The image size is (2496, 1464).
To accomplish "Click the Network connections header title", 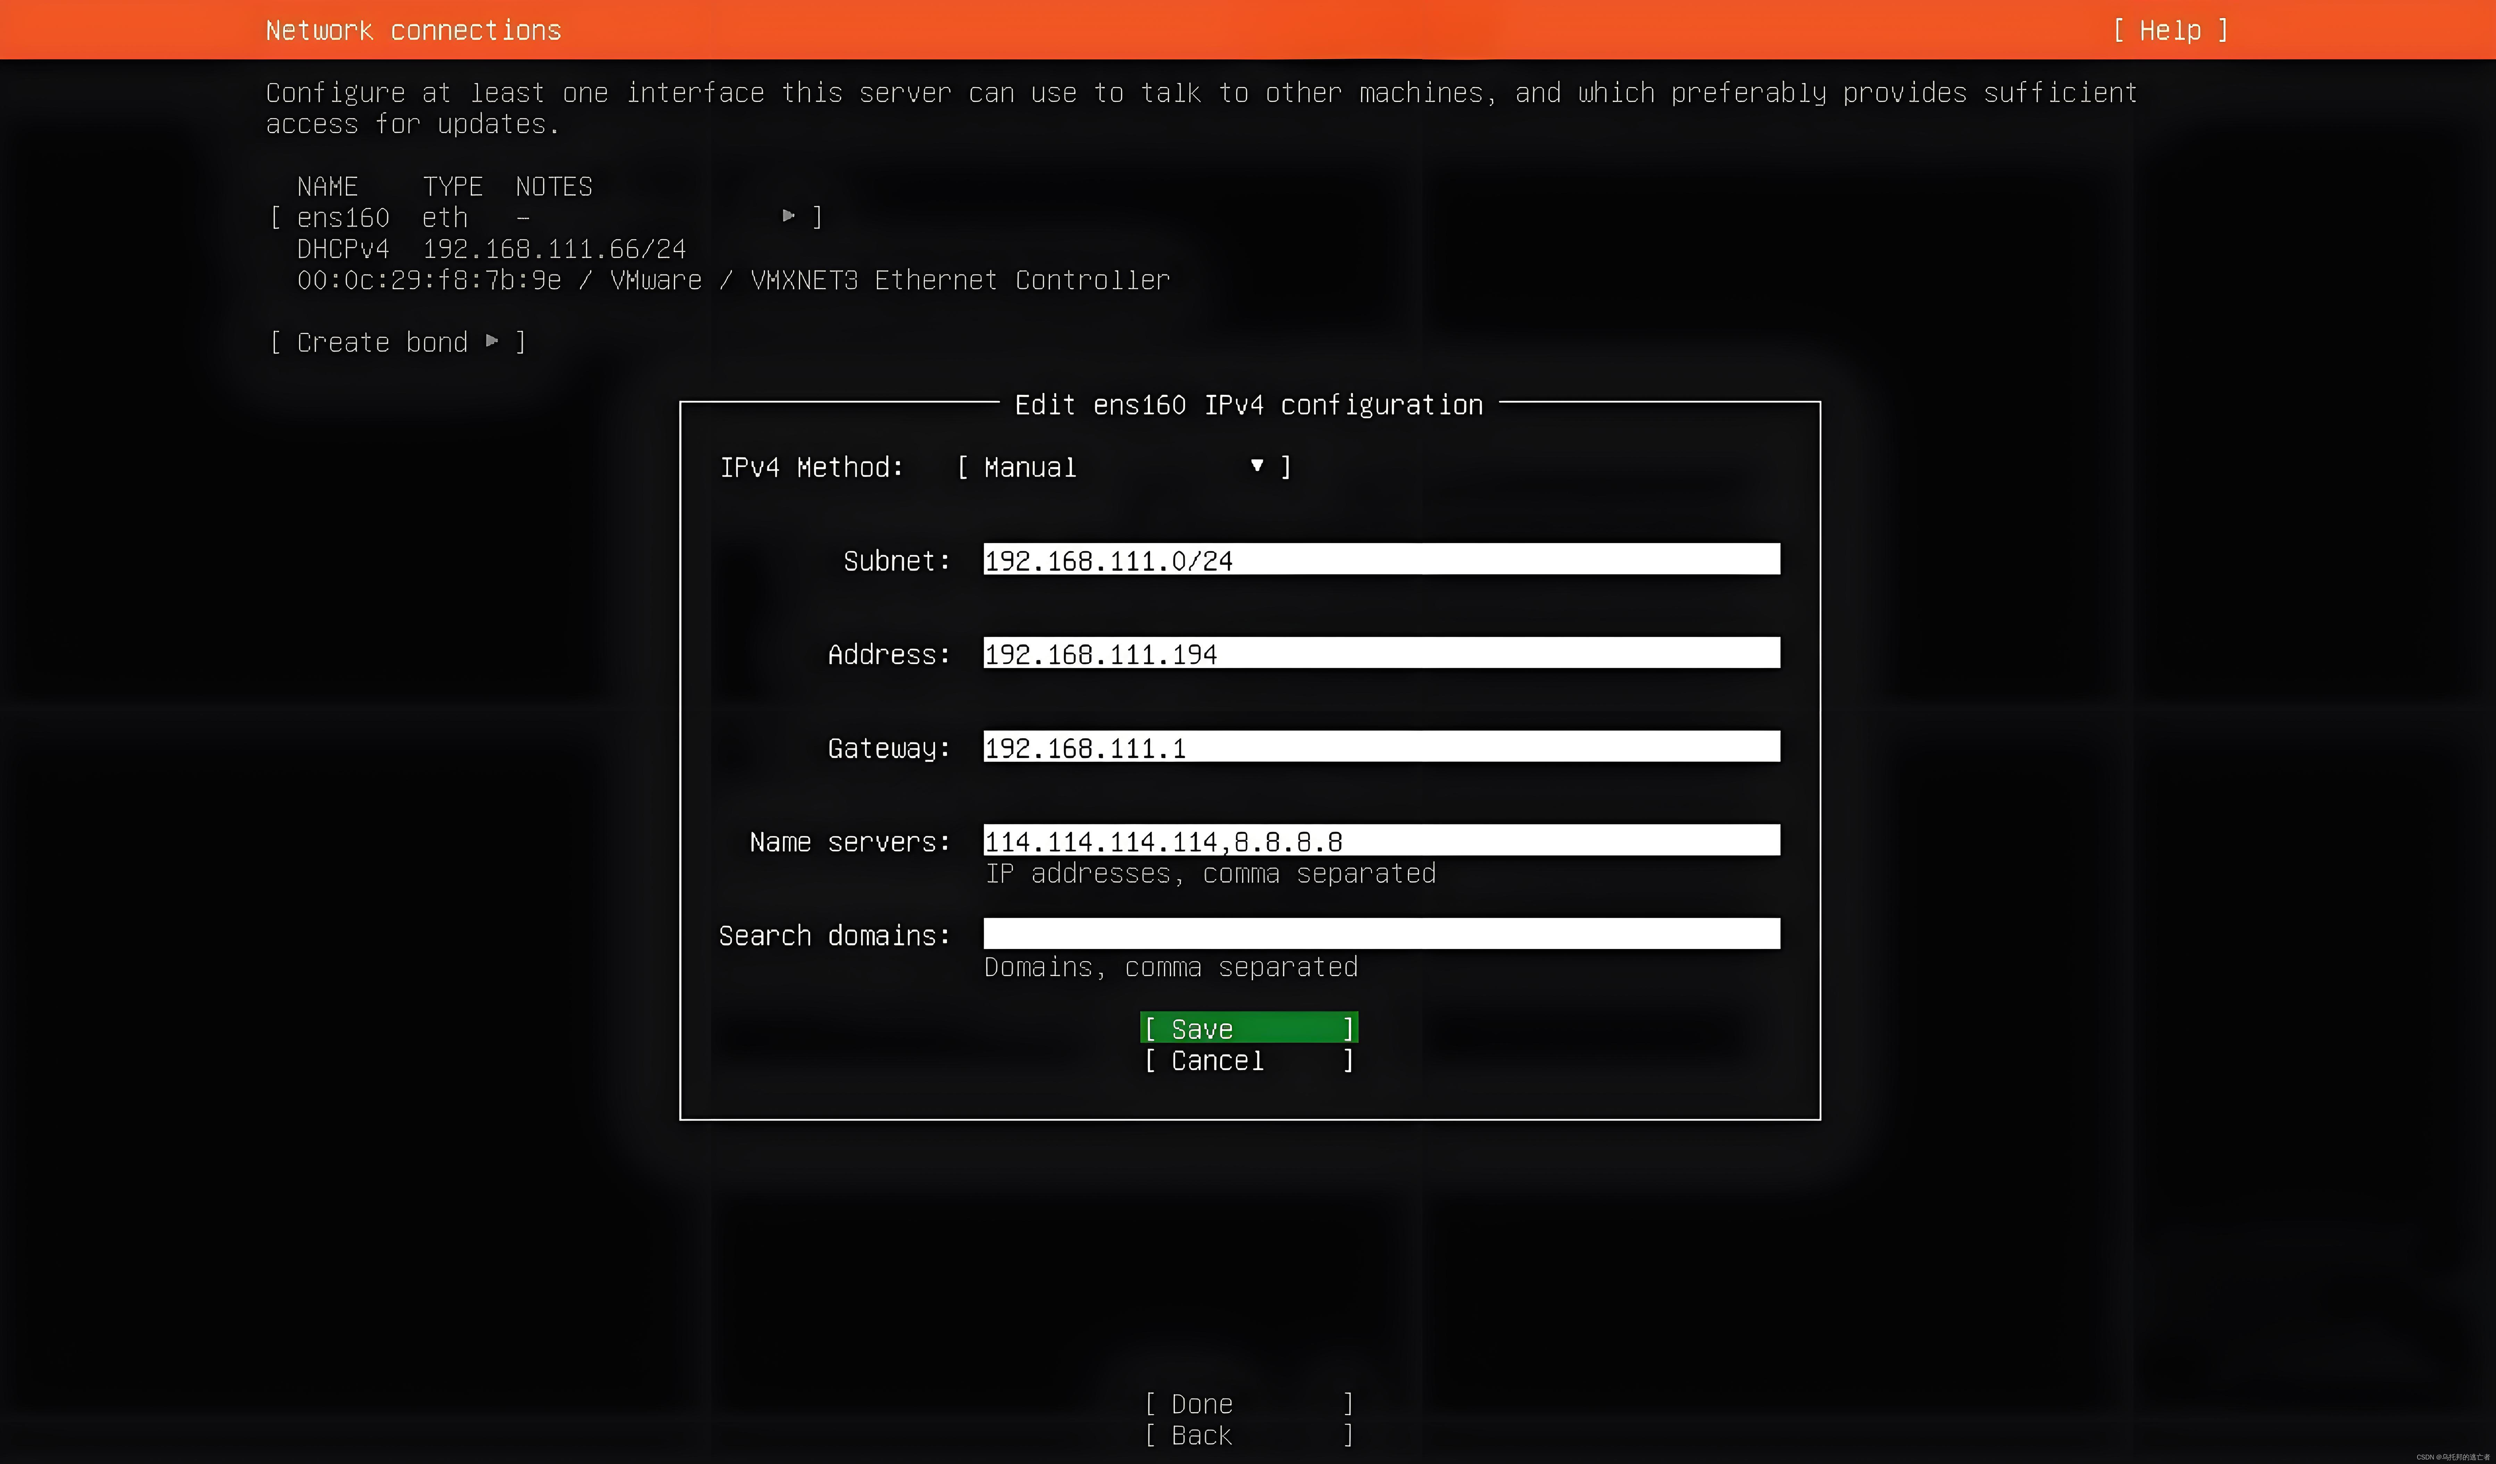I will point(413,31).
